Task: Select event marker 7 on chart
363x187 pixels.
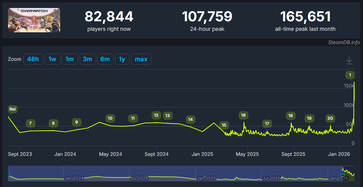Action: click(x=30, y=123)
